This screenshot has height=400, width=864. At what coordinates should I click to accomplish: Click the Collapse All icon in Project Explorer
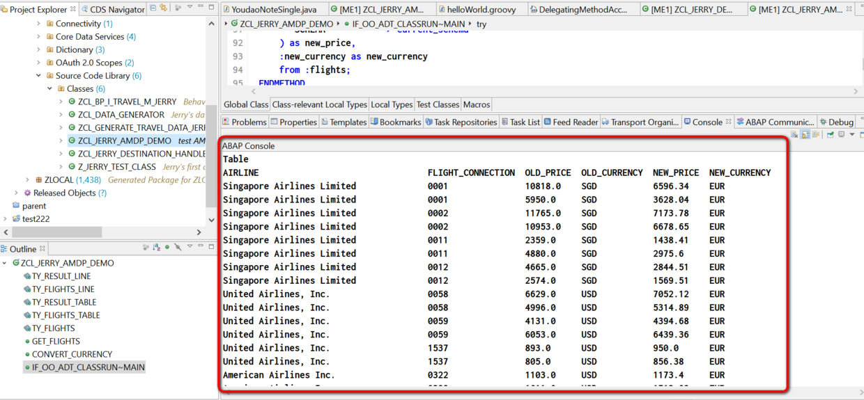pos(153,8)
